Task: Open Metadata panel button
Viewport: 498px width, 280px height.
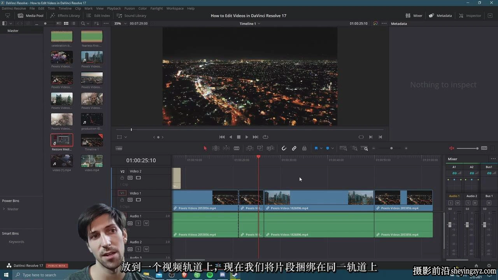Action: coord(440,16)
